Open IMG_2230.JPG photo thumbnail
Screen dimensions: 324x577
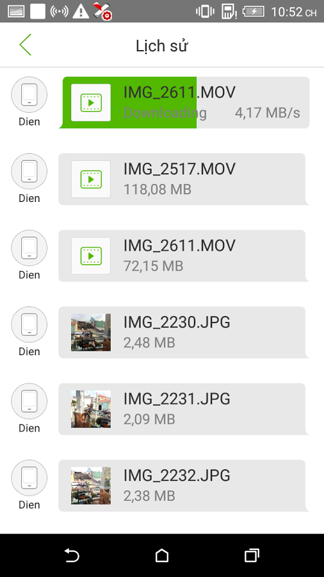click(x=91, y=332)
